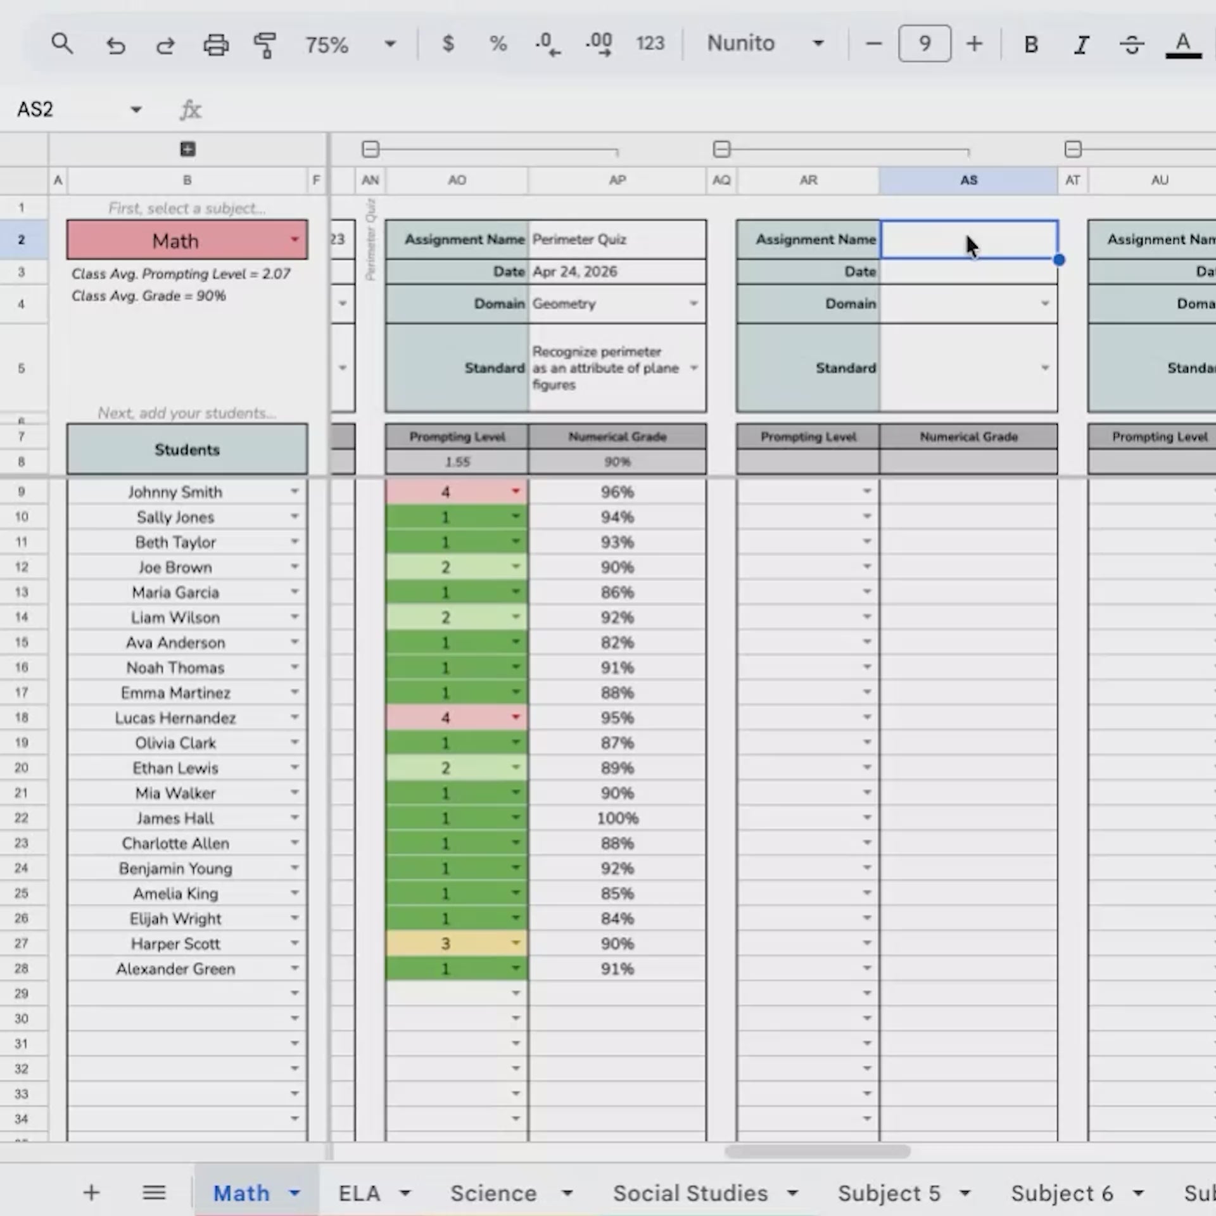Toggle italic formatting
The image size is (1216, 1216).
1081,44
